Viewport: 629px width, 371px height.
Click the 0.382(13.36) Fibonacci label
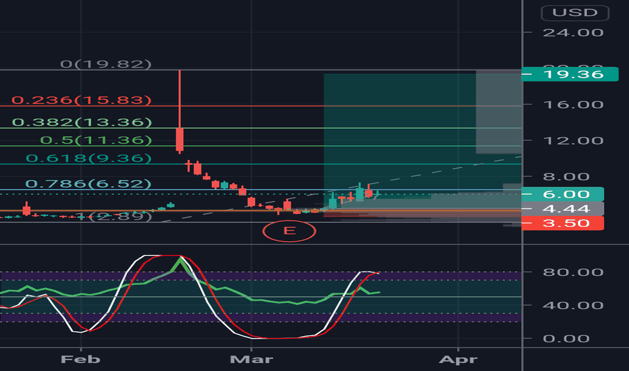(82, 122)
